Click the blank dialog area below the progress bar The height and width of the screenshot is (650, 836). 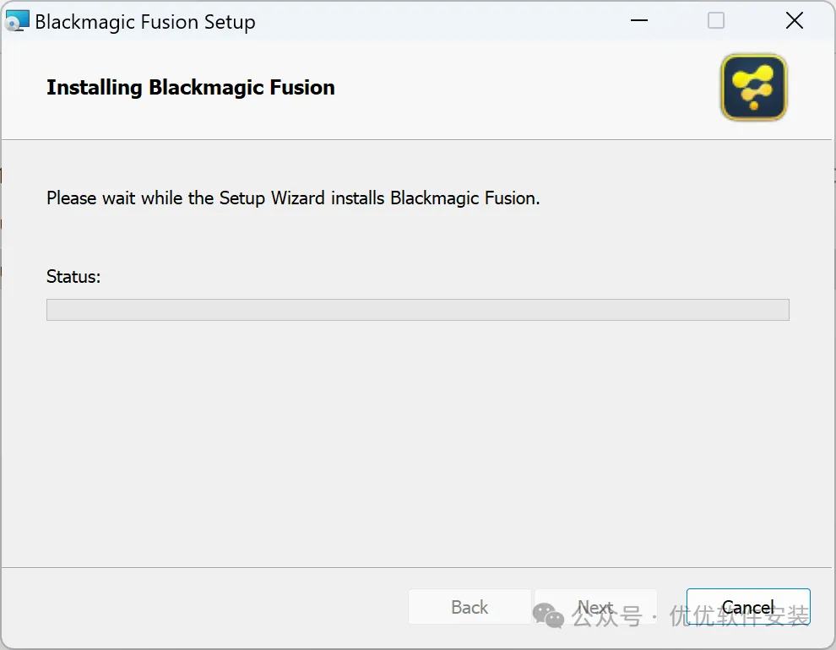[x=417, y=439]
